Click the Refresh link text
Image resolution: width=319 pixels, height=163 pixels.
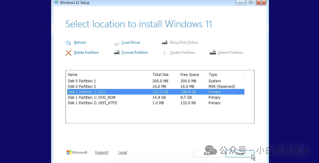(x=80, y=42)
